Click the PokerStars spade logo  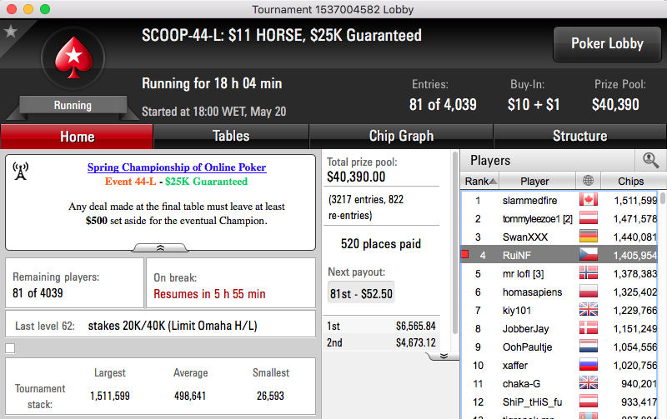[73, 57]
